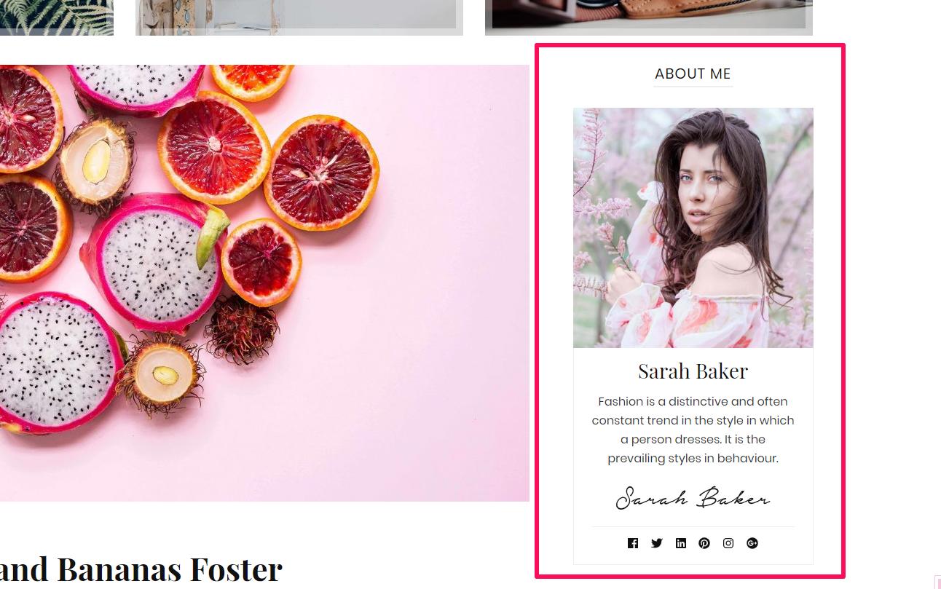Select the Sarah Baker name heading
The image size is (941, 589).
tap(693, 371)
